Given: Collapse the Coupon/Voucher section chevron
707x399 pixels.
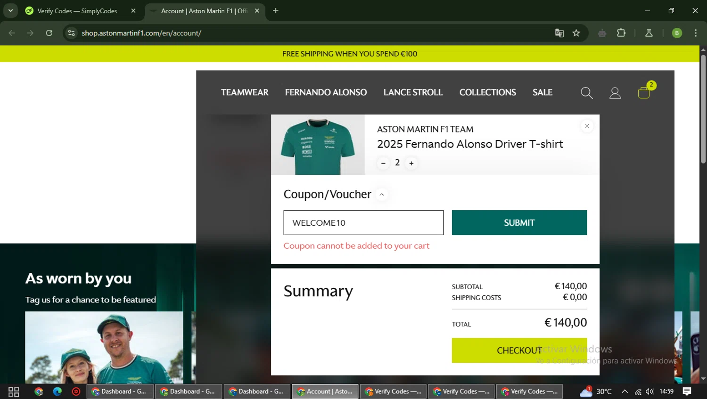Looking at the screenshot, I should 382,195.
